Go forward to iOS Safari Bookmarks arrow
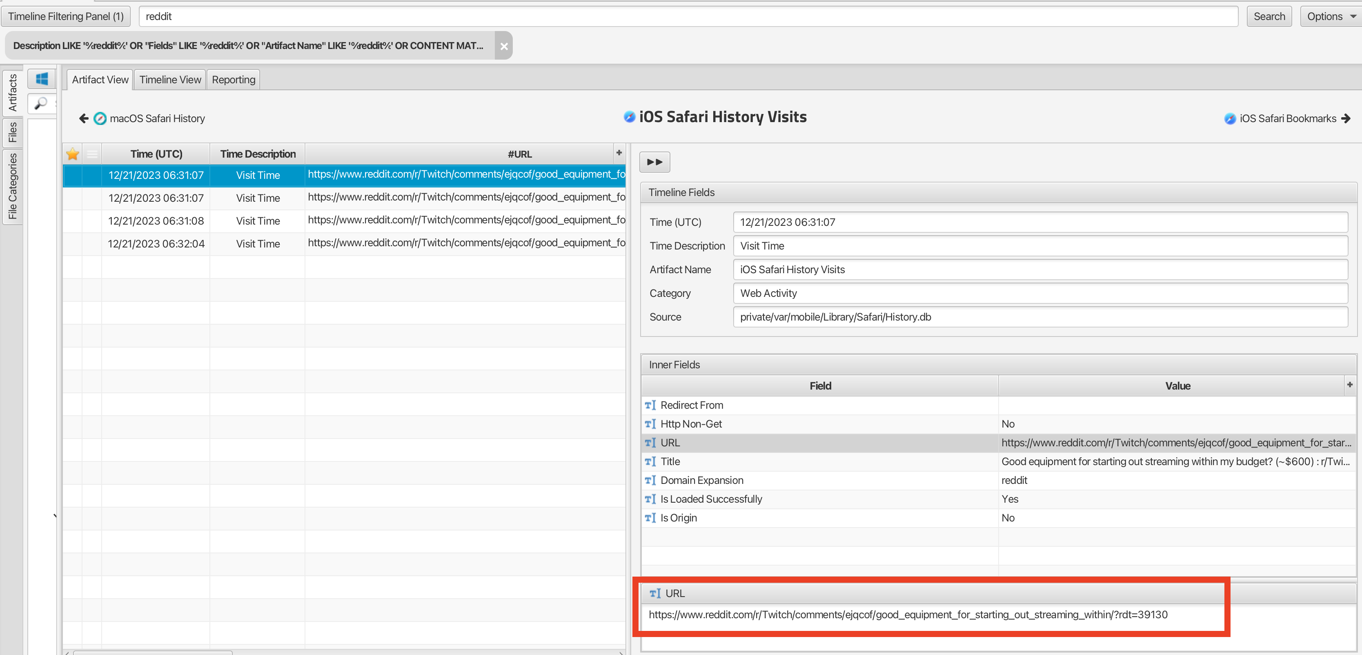1362x655 pixels. tap(1346, 118)
